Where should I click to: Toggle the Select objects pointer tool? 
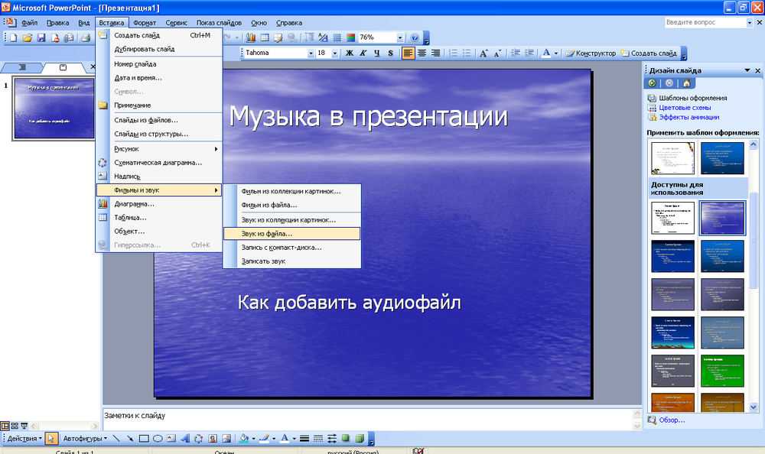pyautogui.click(x=51, y=439)
